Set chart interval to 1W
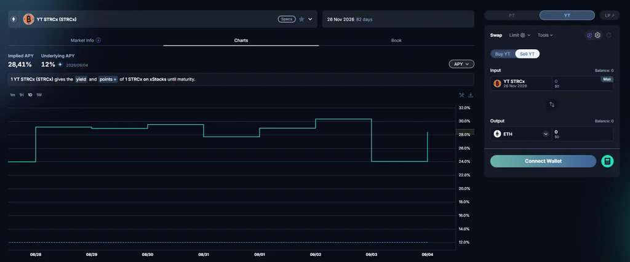 pyautogui.click(x=39, y=95)
